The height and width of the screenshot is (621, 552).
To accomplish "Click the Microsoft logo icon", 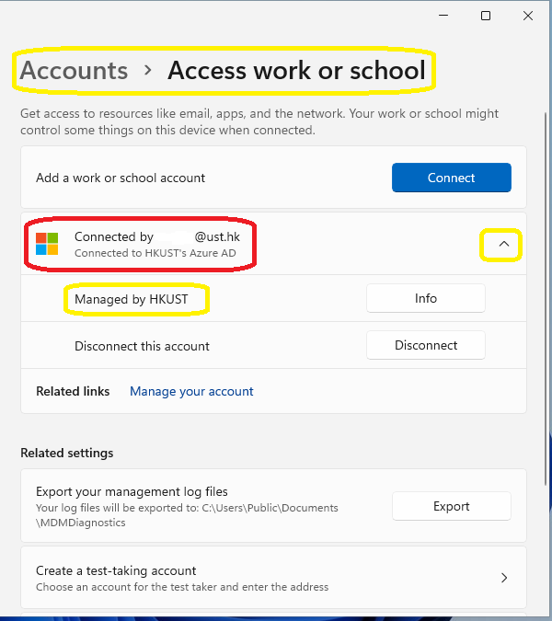I will [47, 244].
